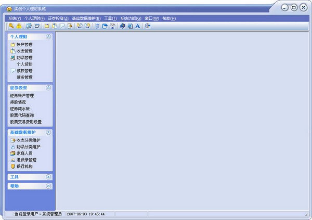Open the 债务管理 link
The image size is (312, 220).
click(x=24, y=77)
